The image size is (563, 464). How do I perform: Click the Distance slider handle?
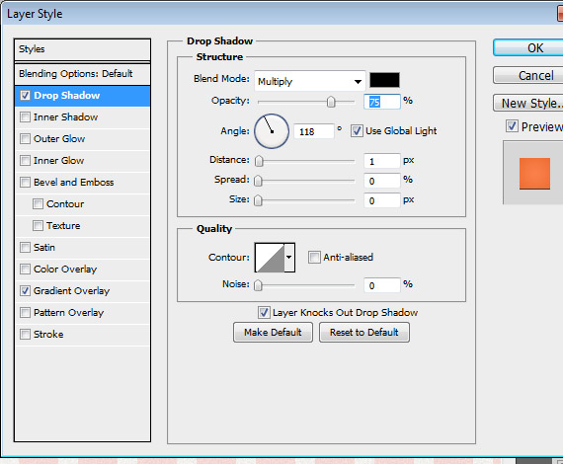[259, 161]
